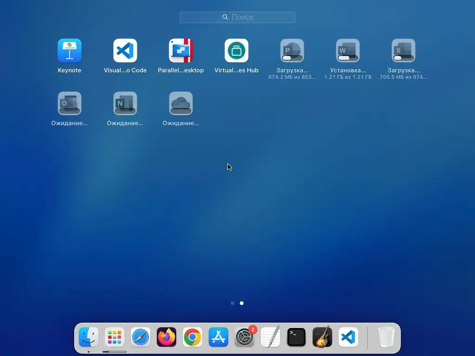Click the 'Visual...o Code' label
This screenshot has height=356, width=475.
[125, 70]
